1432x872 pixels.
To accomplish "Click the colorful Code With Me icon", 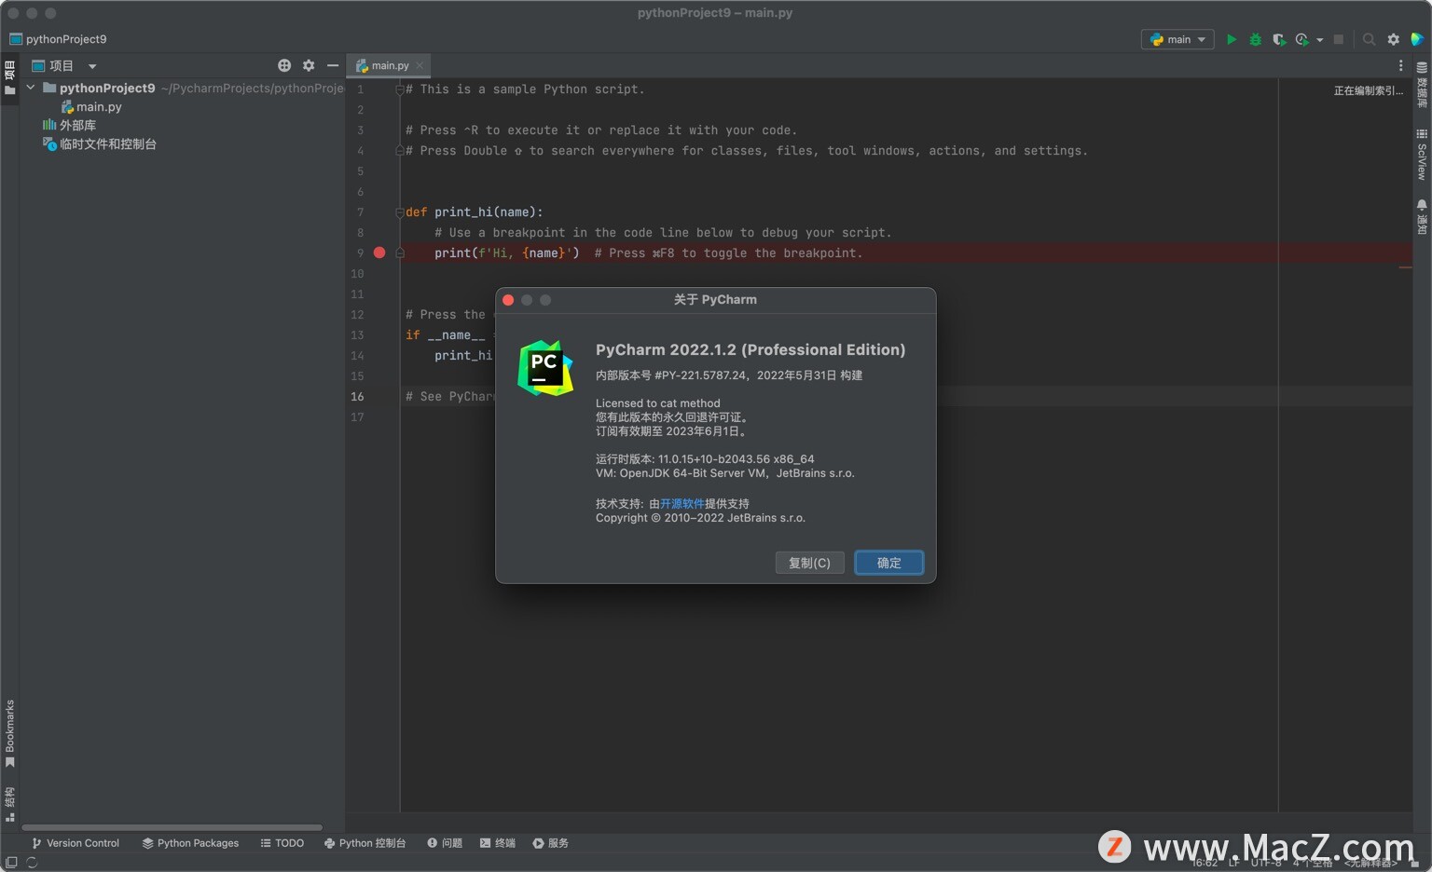I will (1417, 39).
